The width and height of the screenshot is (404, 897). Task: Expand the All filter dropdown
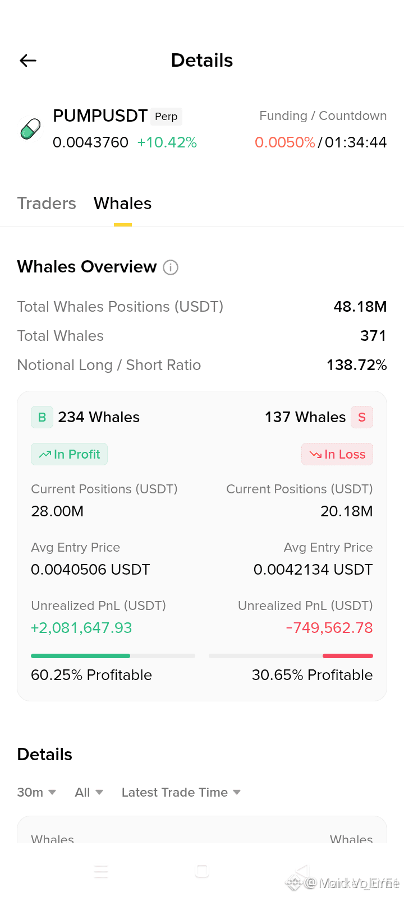(89, 792)
